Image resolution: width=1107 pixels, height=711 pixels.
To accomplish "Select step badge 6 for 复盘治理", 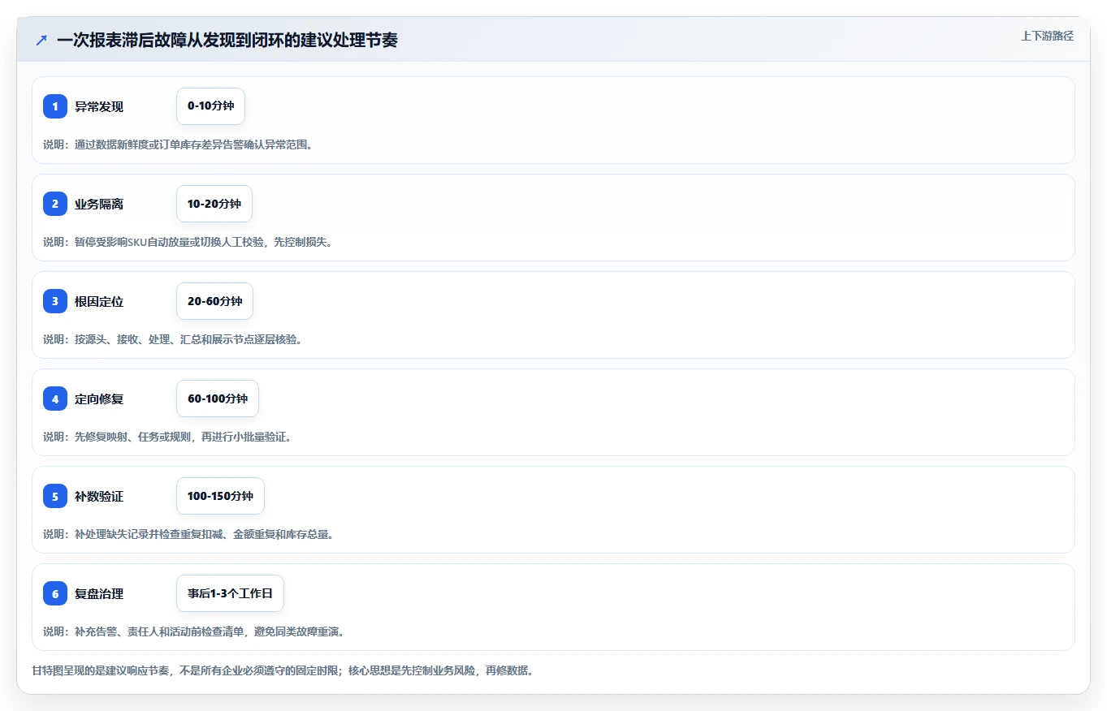I will click(x=55, y=593).
